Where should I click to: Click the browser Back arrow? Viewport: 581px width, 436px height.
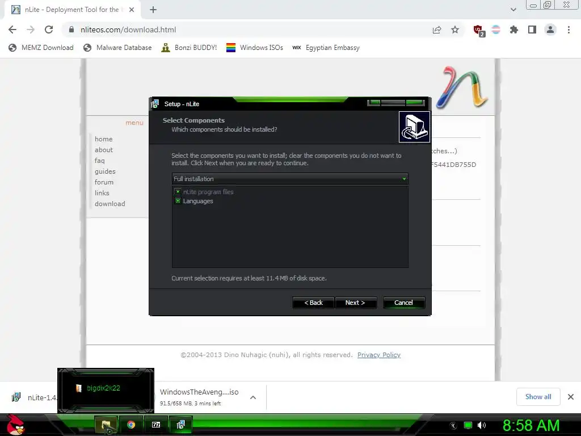[x=12, y=30]
